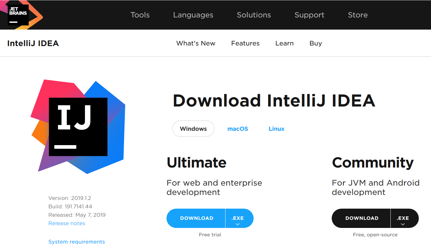The height and width of the screenshot is (246, 431).
Task: Click the For JVM and Android development text
Action: [376, 187]
